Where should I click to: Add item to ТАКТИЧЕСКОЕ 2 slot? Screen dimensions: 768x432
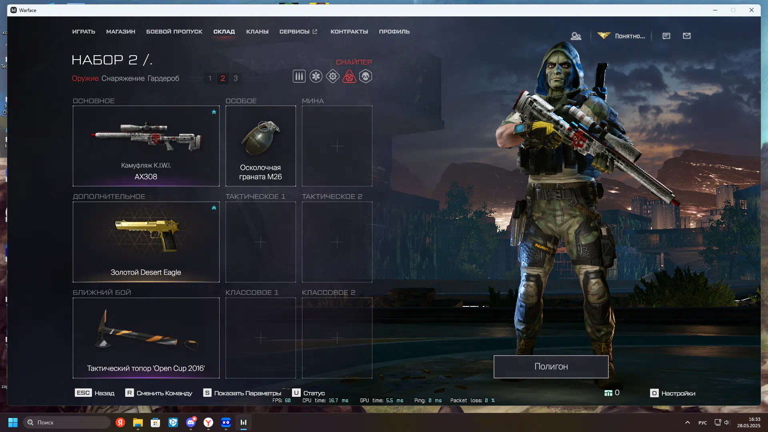tap(337, 242)
